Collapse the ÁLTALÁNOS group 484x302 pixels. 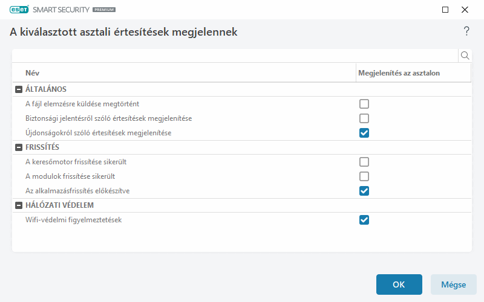tap(19, 89)
